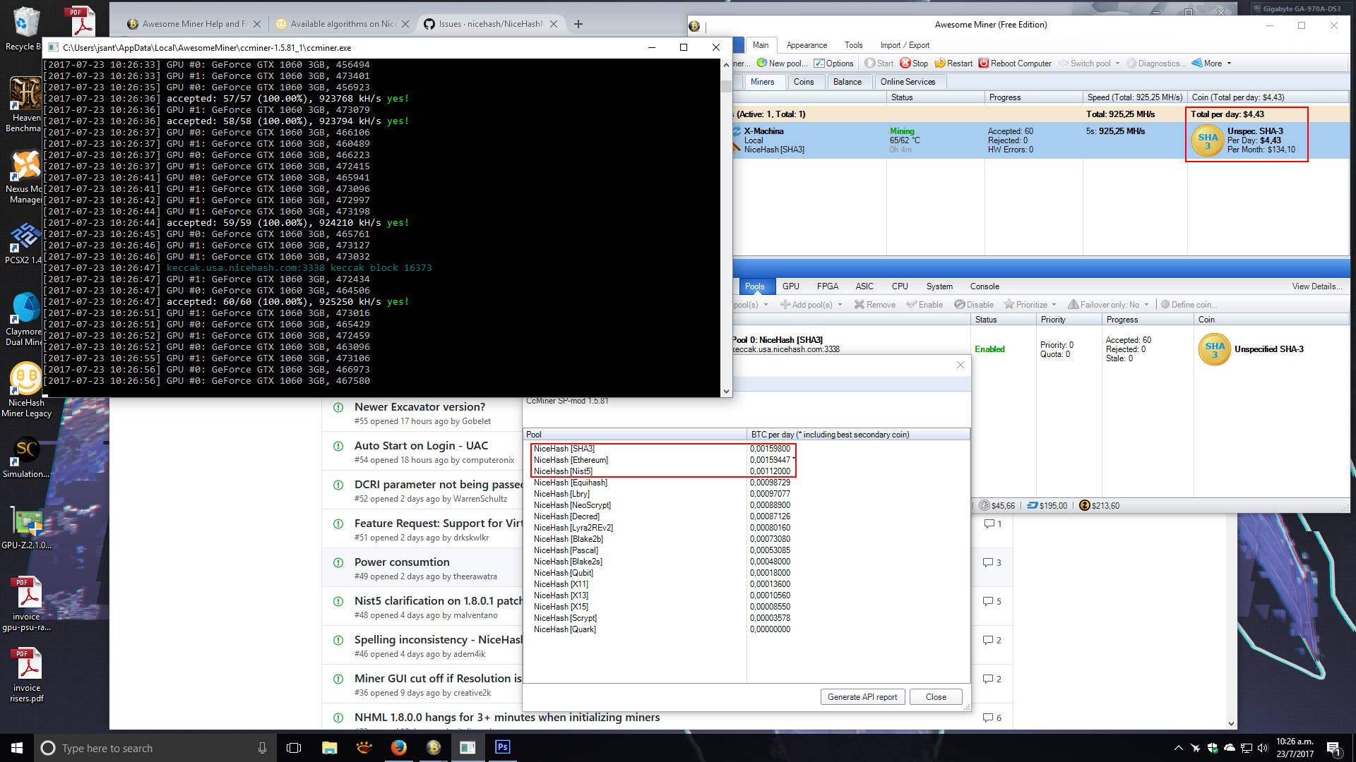The image size is (1356, 762).
Task: Open the Tools ribbon tab
Action: pos(854,45)
